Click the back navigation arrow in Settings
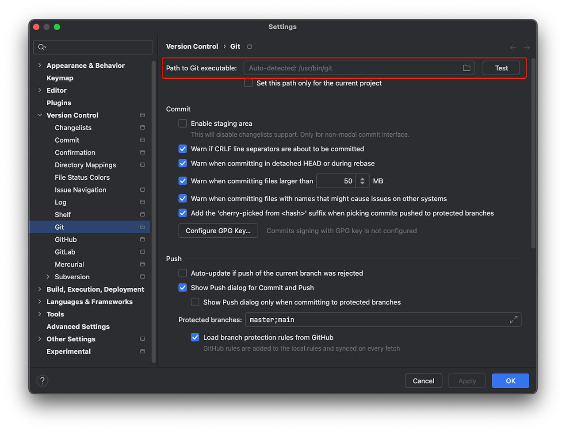The height and width of the screenshot is (432, 566). click(513, 47)
